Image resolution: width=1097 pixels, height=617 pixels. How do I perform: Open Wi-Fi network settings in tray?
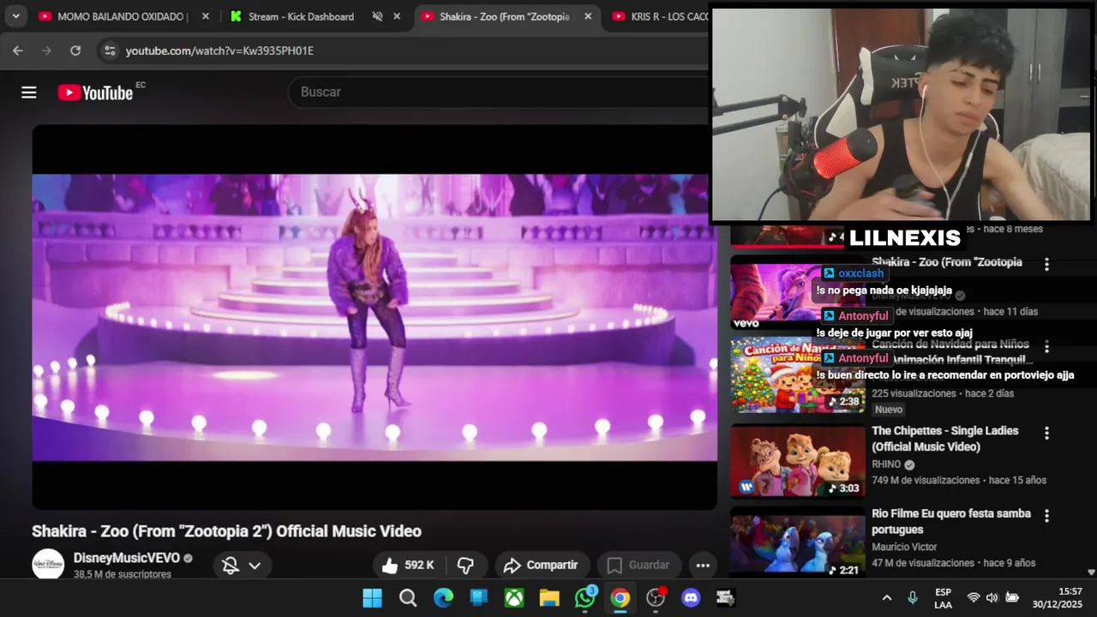tap(974, 598)
